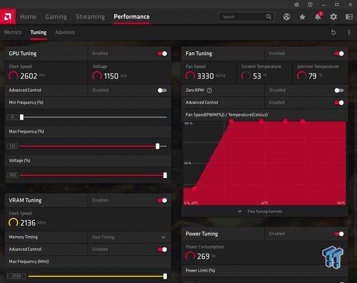Click the Min Frequency slider handle
This screenshot has width=357, height=283.
click(22, 117)
